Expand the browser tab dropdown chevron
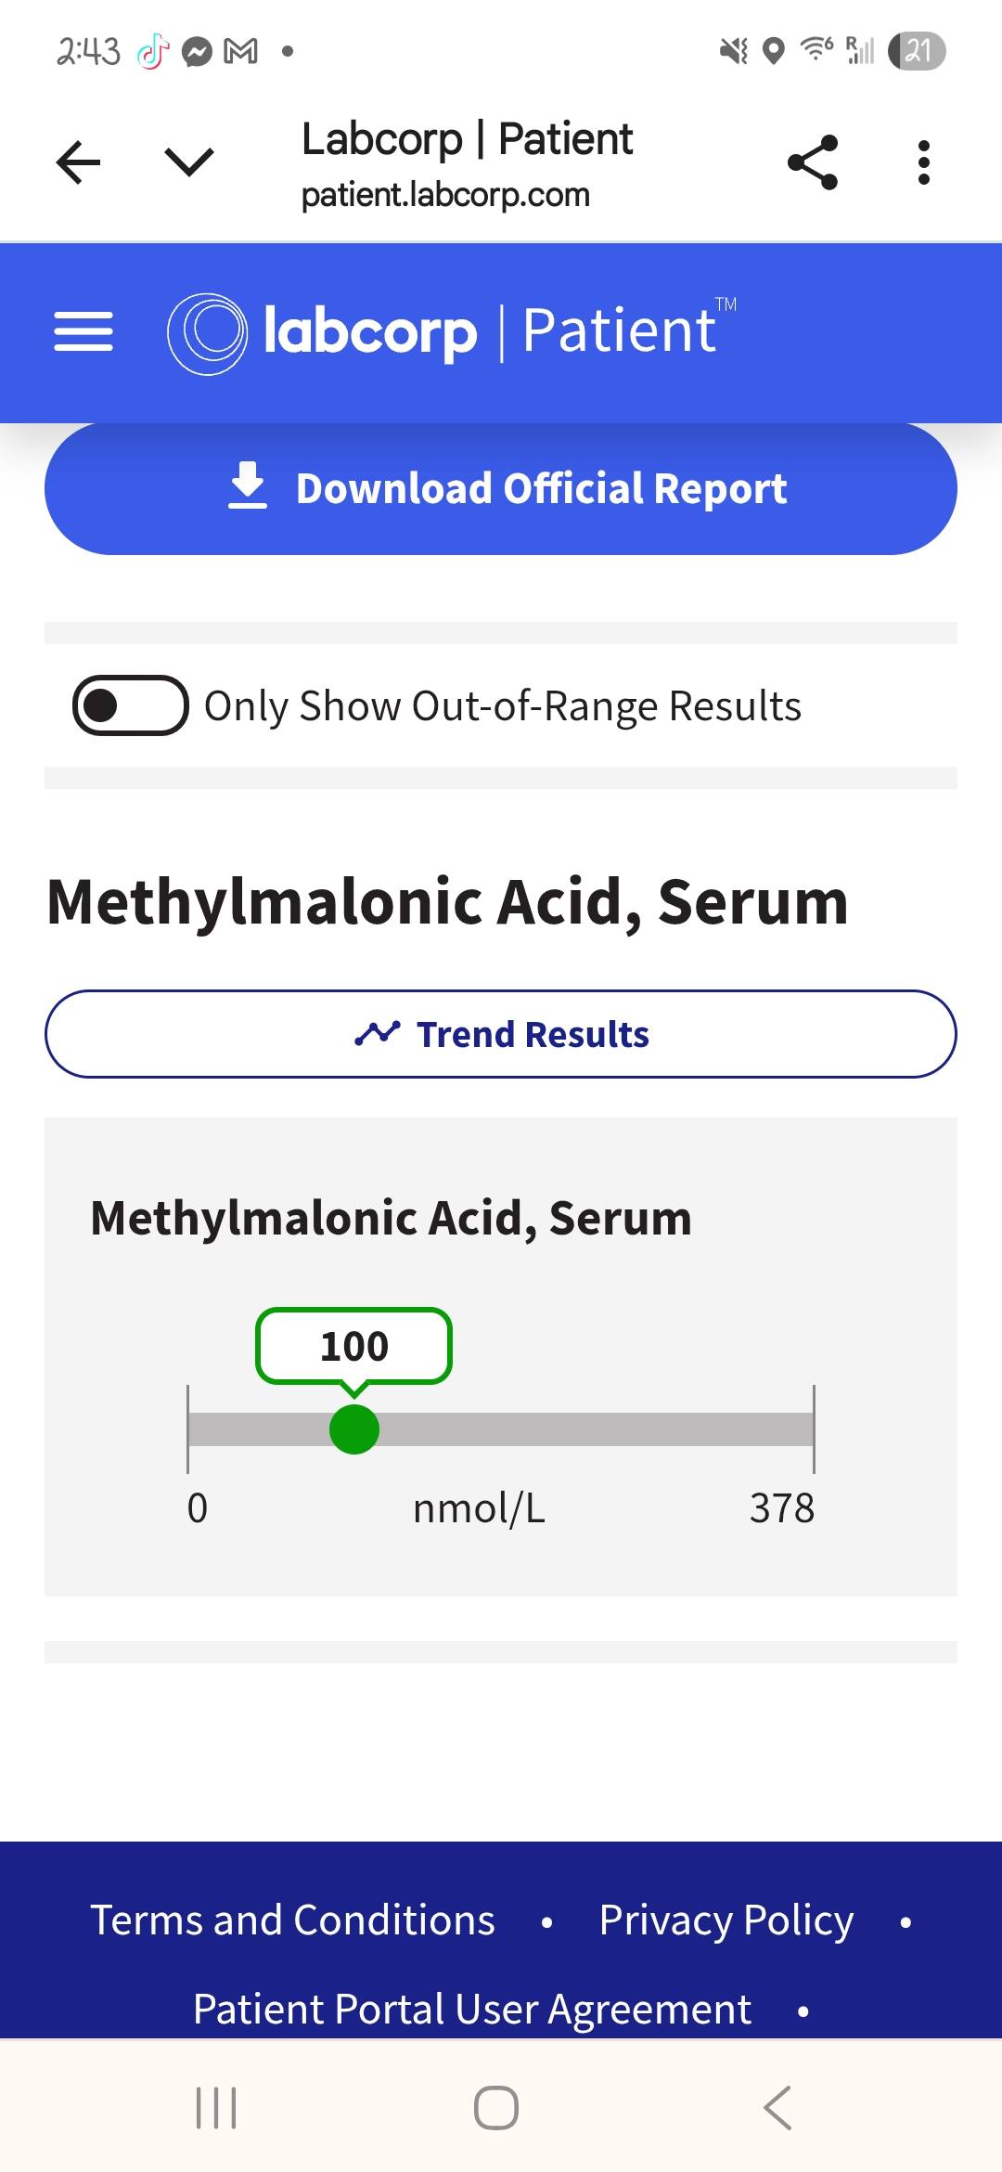The image size is (1002, 2172). [189, 162]
